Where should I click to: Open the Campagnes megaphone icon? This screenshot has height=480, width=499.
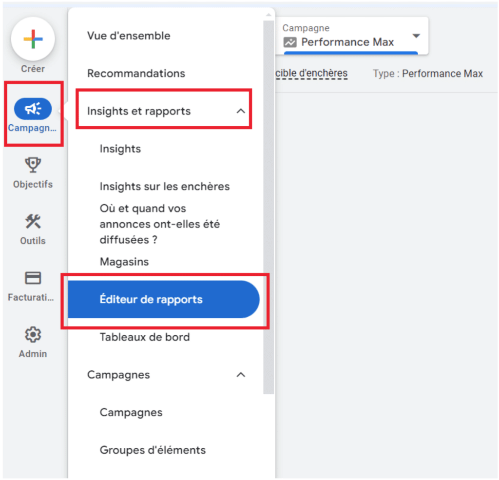(x=33, y=109)
